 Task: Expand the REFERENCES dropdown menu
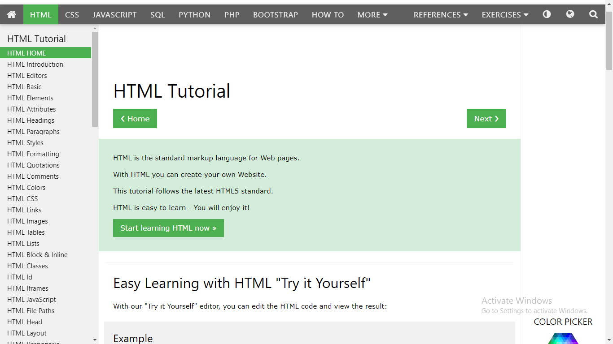coord(441,14)
